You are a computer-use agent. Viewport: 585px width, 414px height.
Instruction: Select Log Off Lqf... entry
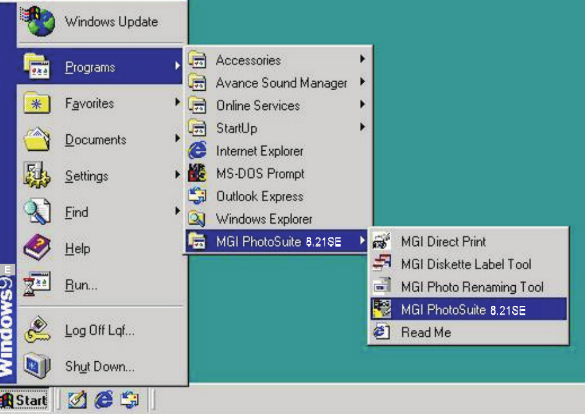click(100, 330)
